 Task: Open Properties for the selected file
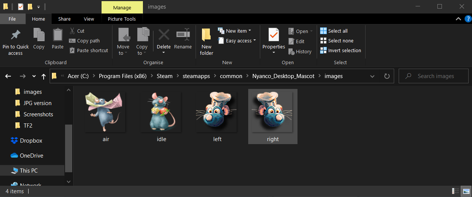click(274, 41)
